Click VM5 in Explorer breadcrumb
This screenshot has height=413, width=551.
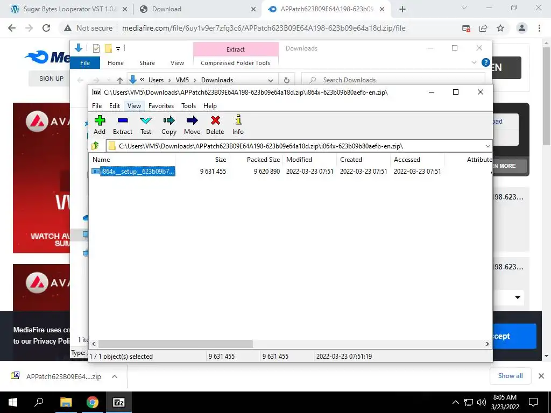(x=182, y=80)
